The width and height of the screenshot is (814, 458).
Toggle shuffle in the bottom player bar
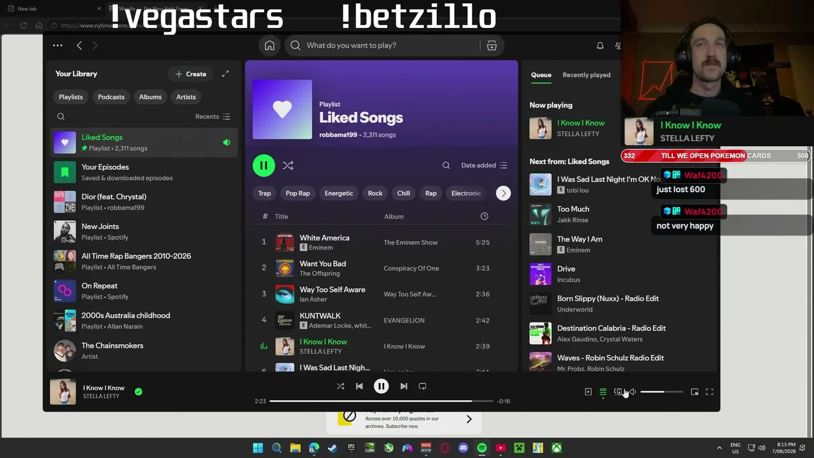pyautogui.click(x=340, y=386)
